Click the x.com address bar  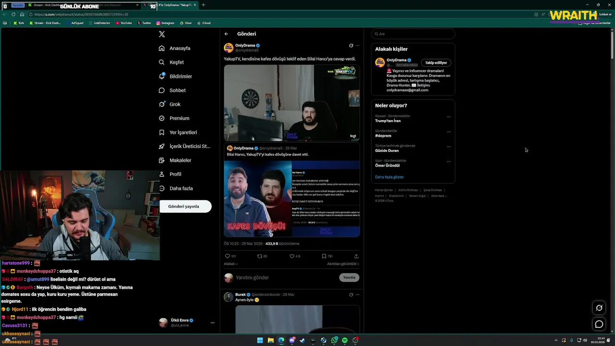279,14
